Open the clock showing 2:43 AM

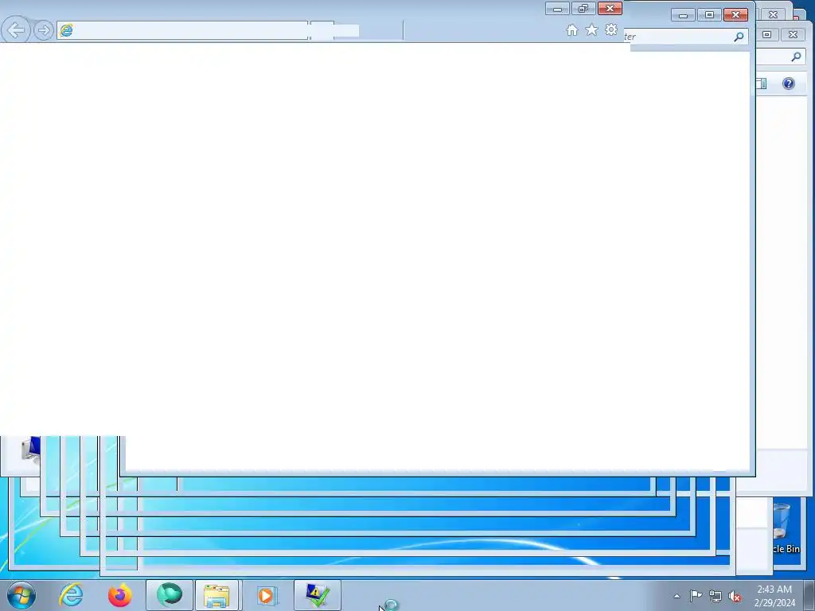[x=774, y=596]
